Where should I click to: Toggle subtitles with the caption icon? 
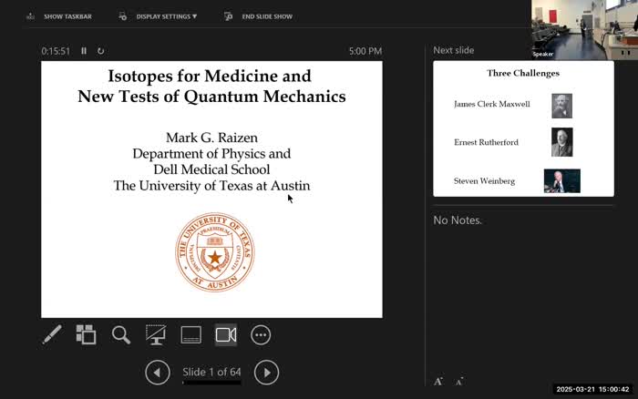click(190, 335)
